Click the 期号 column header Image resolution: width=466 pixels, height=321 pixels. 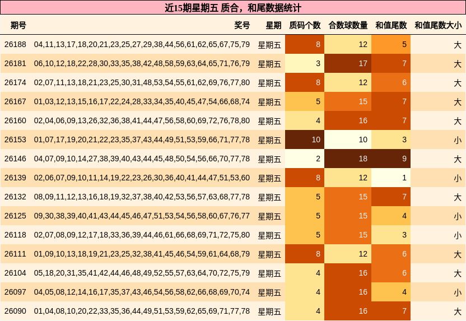(18, 25)
